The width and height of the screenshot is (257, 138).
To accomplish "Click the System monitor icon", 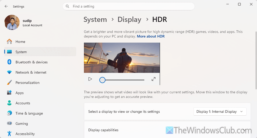I will pyautogui.click(x=9, y=52).
